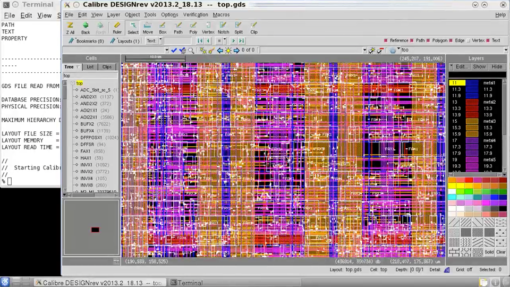Click the yellow sun highlight icon

point(228,50)
